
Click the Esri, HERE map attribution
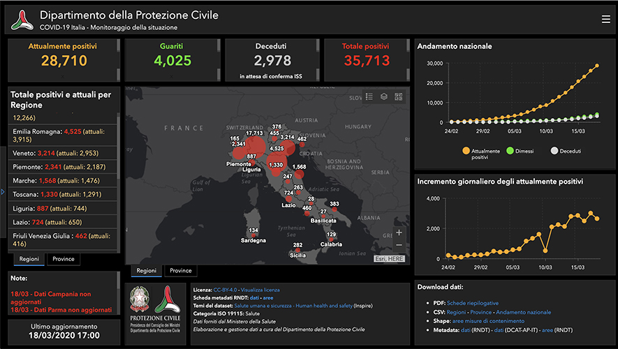[x=389, y=259]
